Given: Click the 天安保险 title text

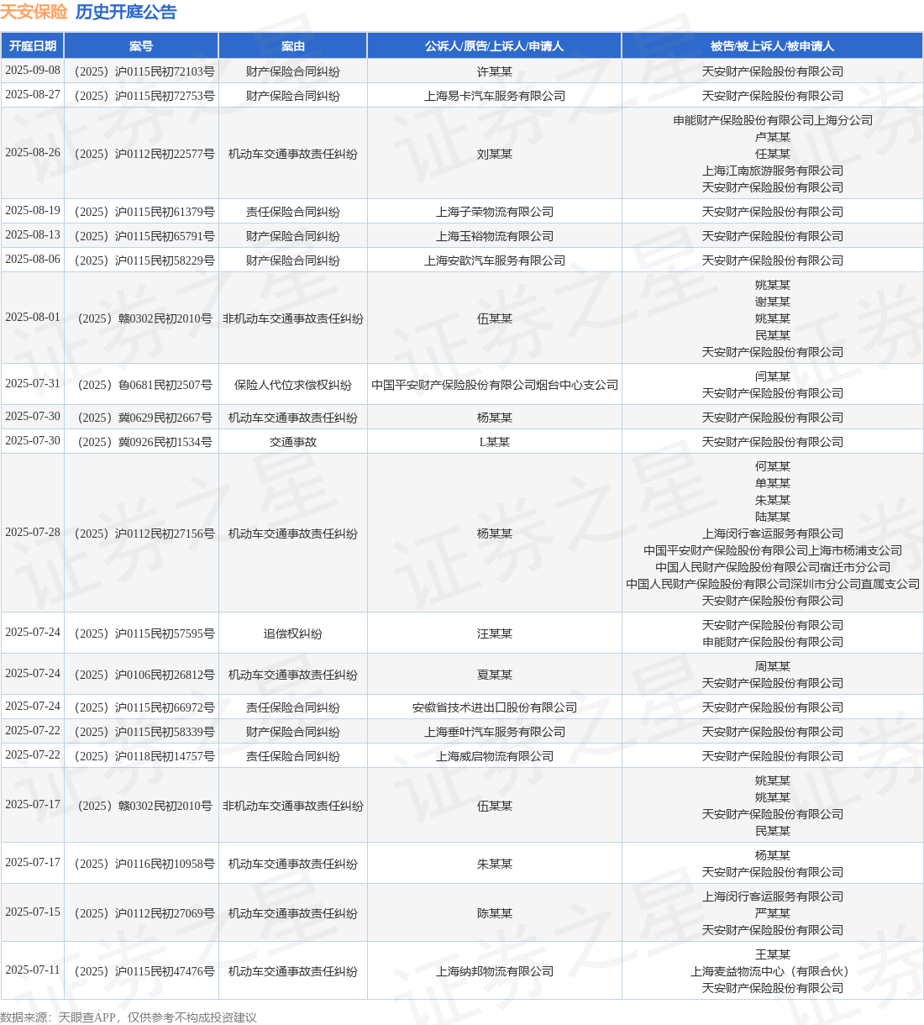Looking at the screenshot, I should pyautogui.click(x=34, y=12).
